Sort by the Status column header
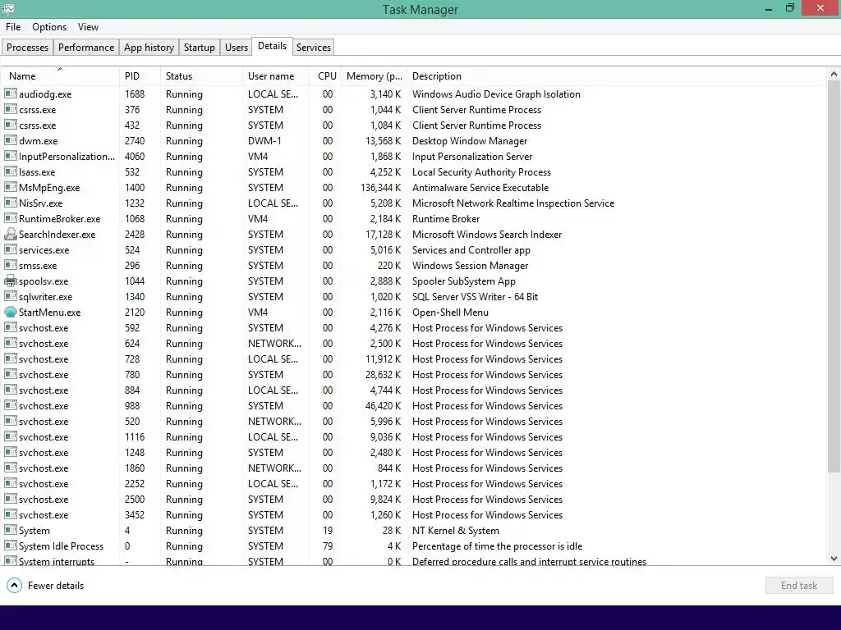Image resolution: width=841 pixels, height=630 pixels. click(202, 76)
